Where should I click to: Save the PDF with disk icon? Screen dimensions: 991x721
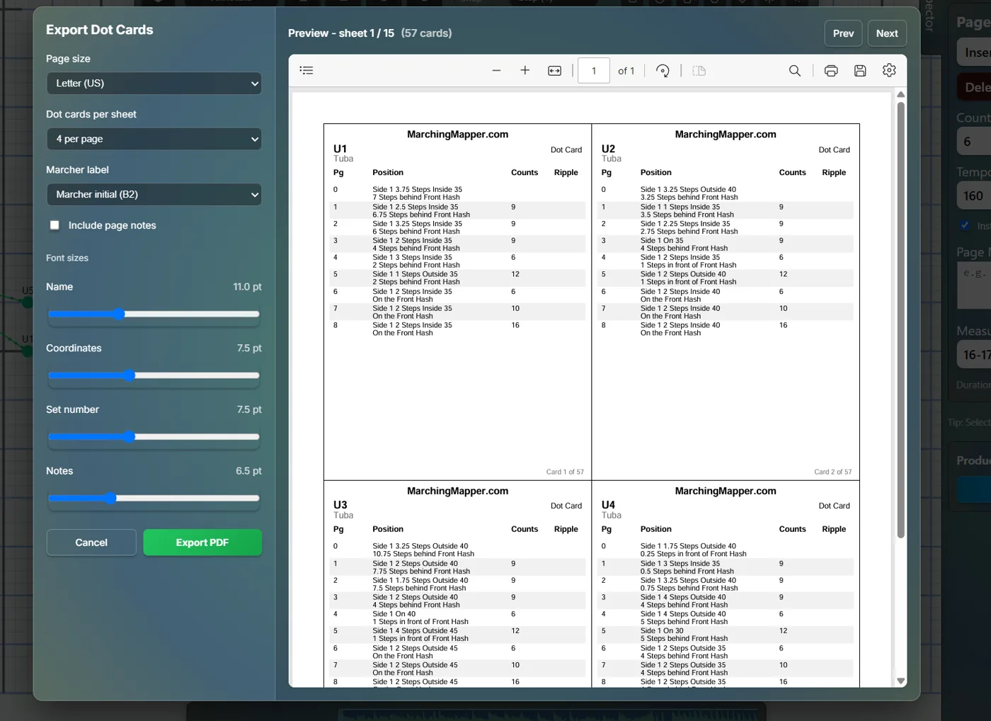pyautogui.click(x=860, y=70)
